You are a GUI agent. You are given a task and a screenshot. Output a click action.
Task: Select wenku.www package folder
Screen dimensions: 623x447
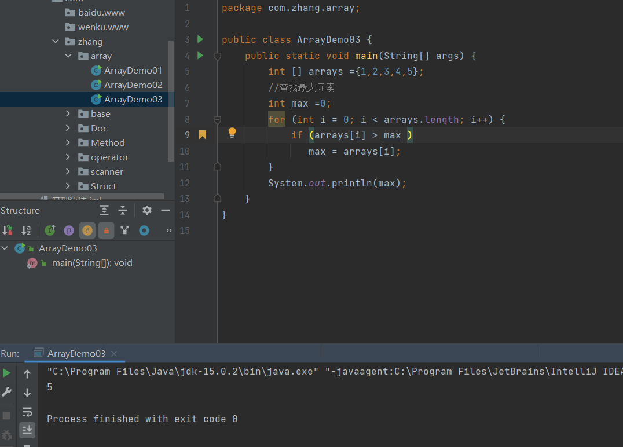(103, 27)
